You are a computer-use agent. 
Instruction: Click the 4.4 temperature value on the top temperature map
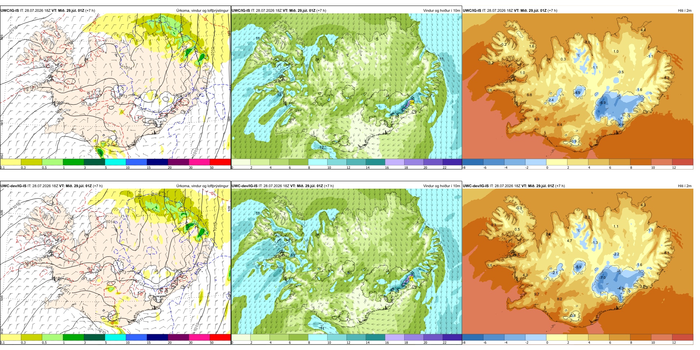pyautogui.click(x=643, y=30)
